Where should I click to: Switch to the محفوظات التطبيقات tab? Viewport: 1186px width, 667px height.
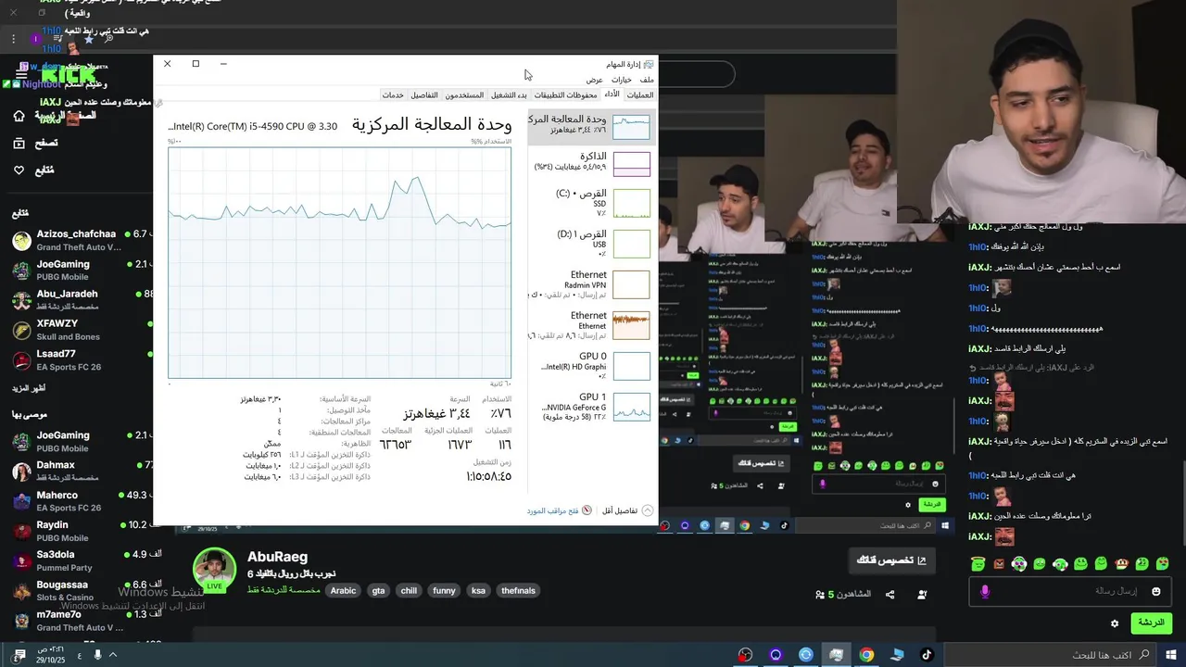pyautogui.click(x=565, y=95)
